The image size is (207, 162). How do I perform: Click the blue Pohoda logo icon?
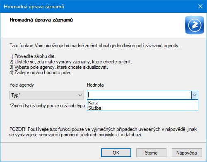pos(195,25)
